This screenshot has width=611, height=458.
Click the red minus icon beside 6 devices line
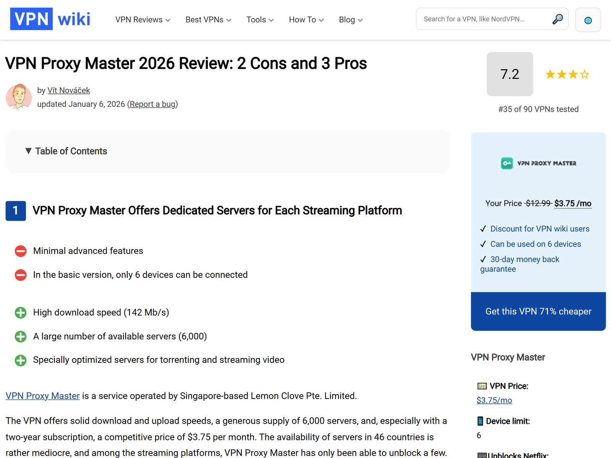(21, 275)
